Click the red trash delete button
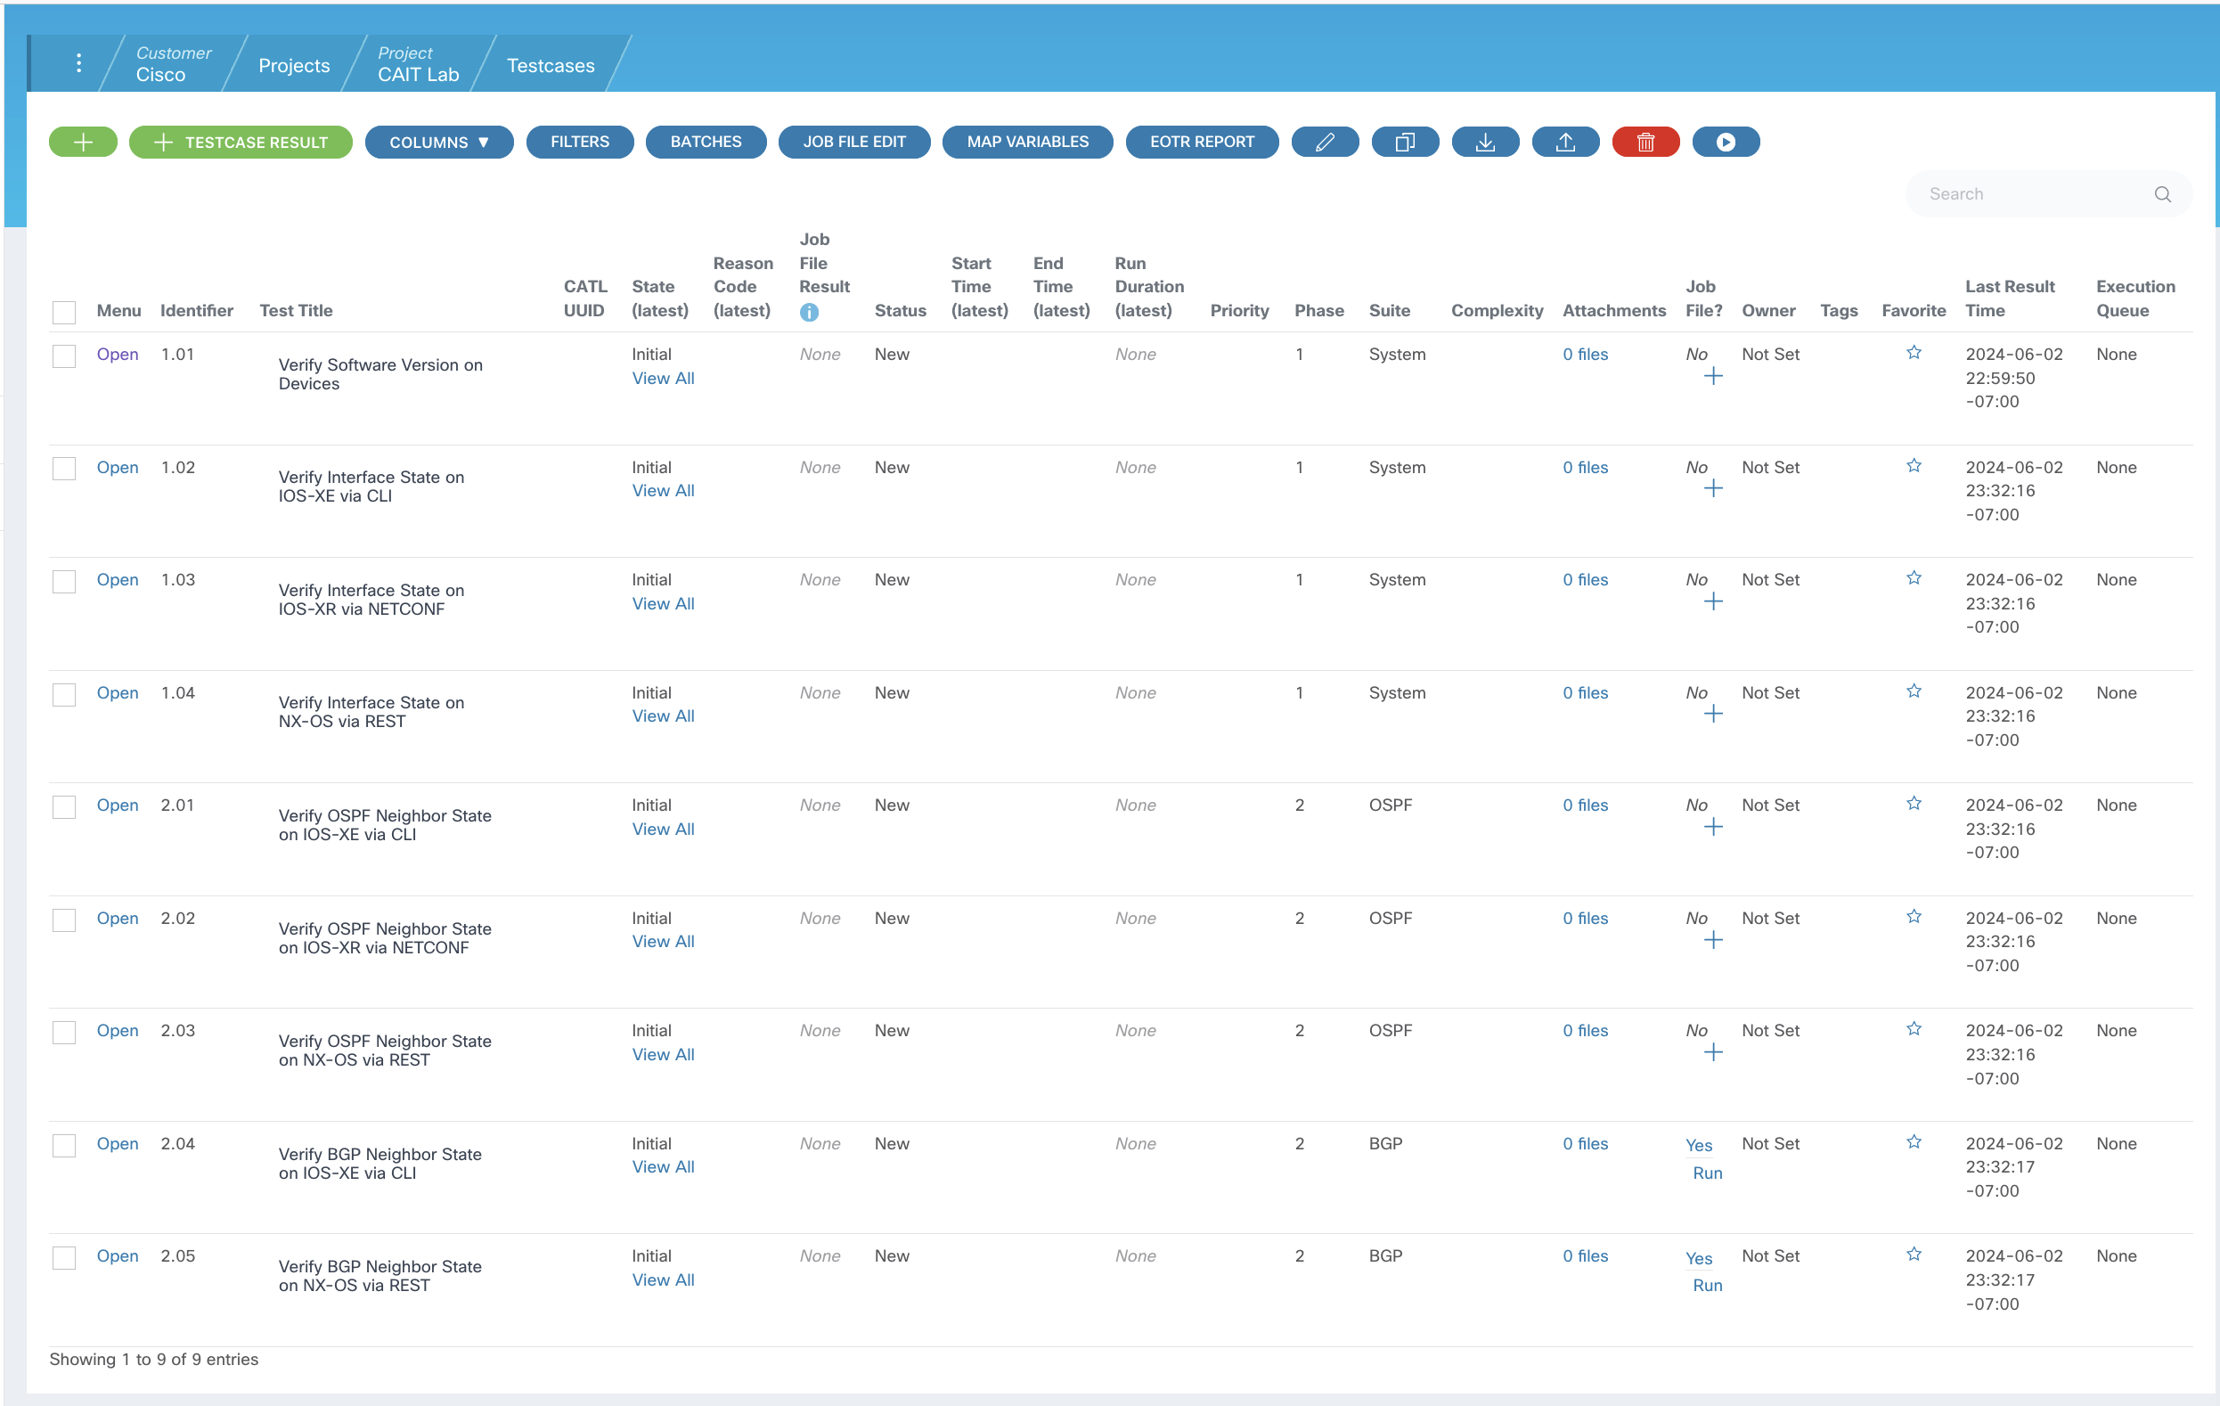Image resolution: width=2220 pixels, height=1406 pixels. [x=1645, y=142]
